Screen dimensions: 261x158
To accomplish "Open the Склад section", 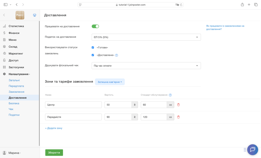I will pos(13,47).
